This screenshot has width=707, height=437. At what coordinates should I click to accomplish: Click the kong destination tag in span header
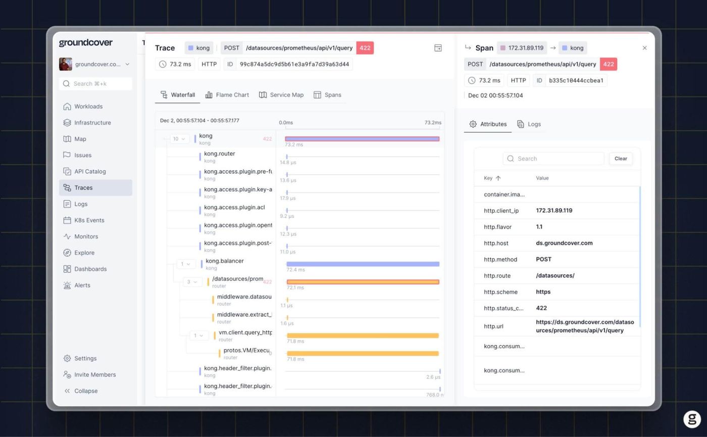coord(573,48)
